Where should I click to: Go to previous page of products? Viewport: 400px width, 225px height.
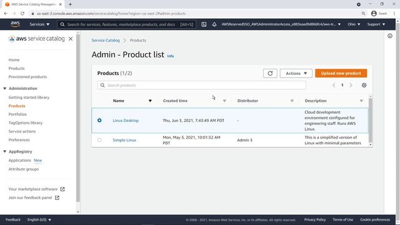click(x=334, y=85)
